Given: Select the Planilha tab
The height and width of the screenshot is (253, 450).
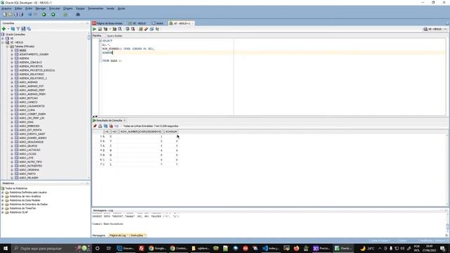Looking at the screenshot, I should click(x=97, y=36).
